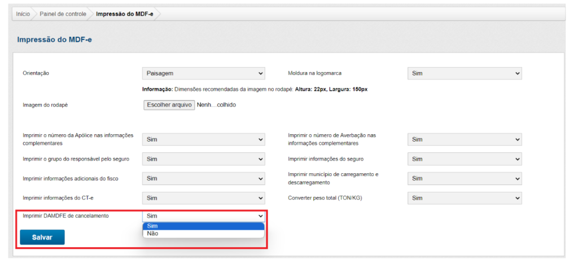Expand município de carregamento e descarregamento dropdown

[464, 178]
